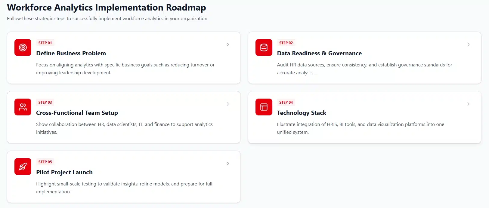This screenshot has height=208, width=489.
Task: Expand the Technology Stack card chevron
Action: pyautogui.click(x=469, y=104)
